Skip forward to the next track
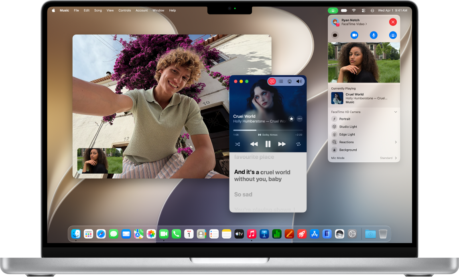Screen dimensions: 459x277 click(282, 144)
